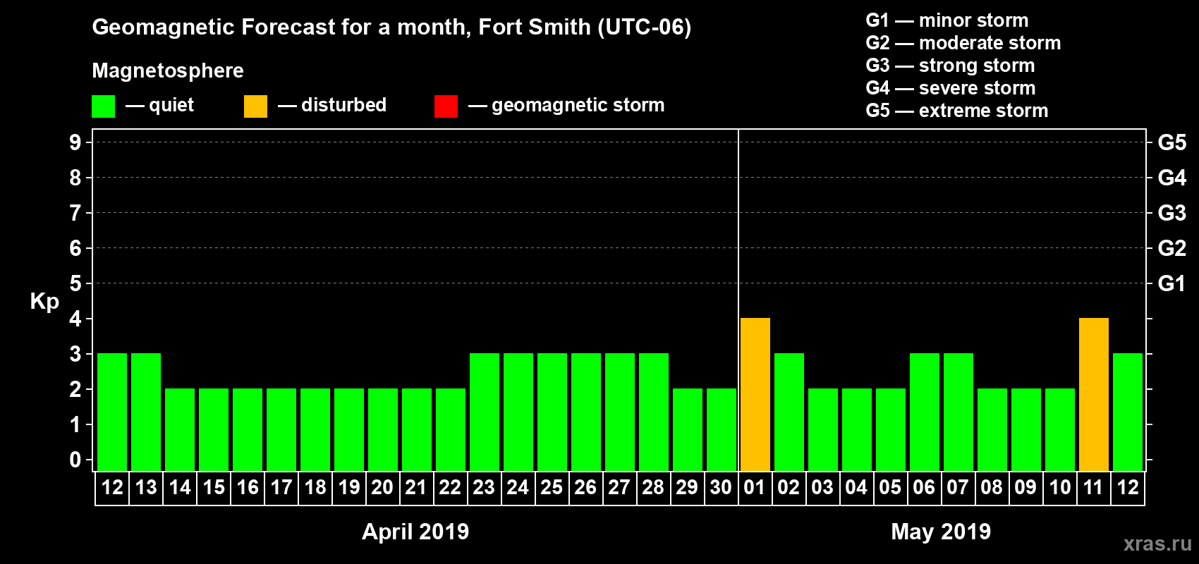
Task: Click the date label '20' on the axis
Action: pyautogui.click(x=383, y=488)
